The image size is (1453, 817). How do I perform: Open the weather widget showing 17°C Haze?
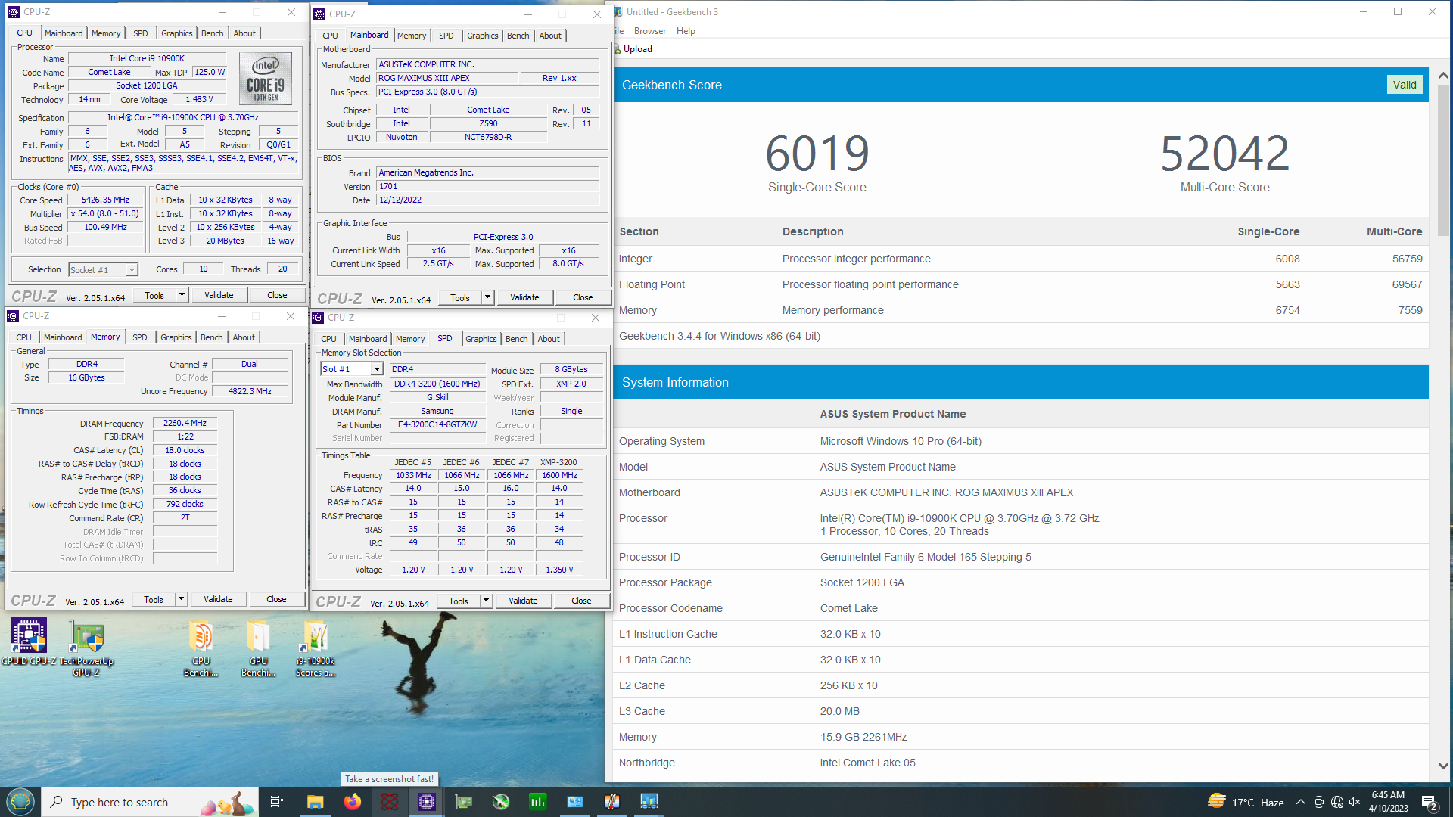1246,802
